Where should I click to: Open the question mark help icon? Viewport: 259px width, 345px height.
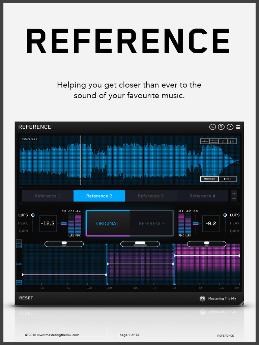230,127
